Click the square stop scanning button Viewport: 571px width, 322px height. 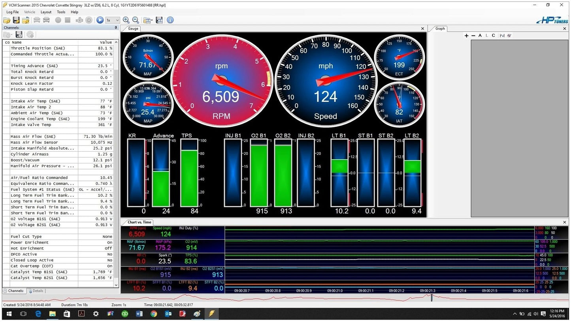coord(68,20)
